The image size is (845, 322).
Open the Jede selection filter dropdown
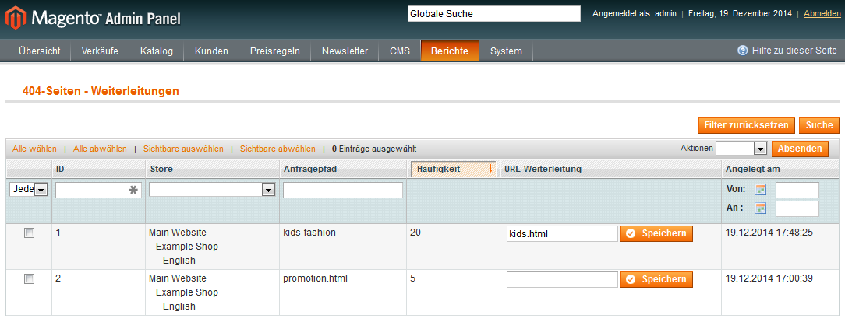(29, 189)
